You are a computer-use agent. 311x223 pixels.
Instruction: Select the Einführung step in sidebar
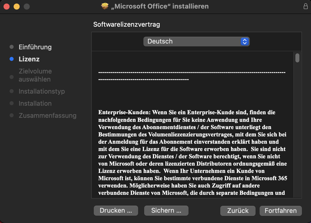(35, 47)
